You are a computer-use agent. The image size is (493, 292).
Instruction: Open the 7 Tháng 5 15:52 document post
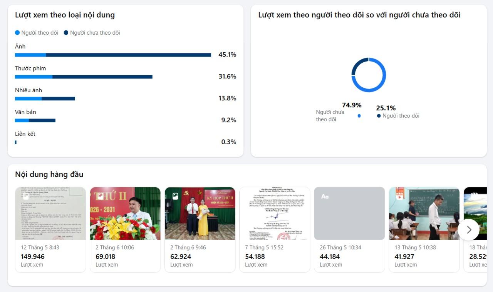[275, 230]
